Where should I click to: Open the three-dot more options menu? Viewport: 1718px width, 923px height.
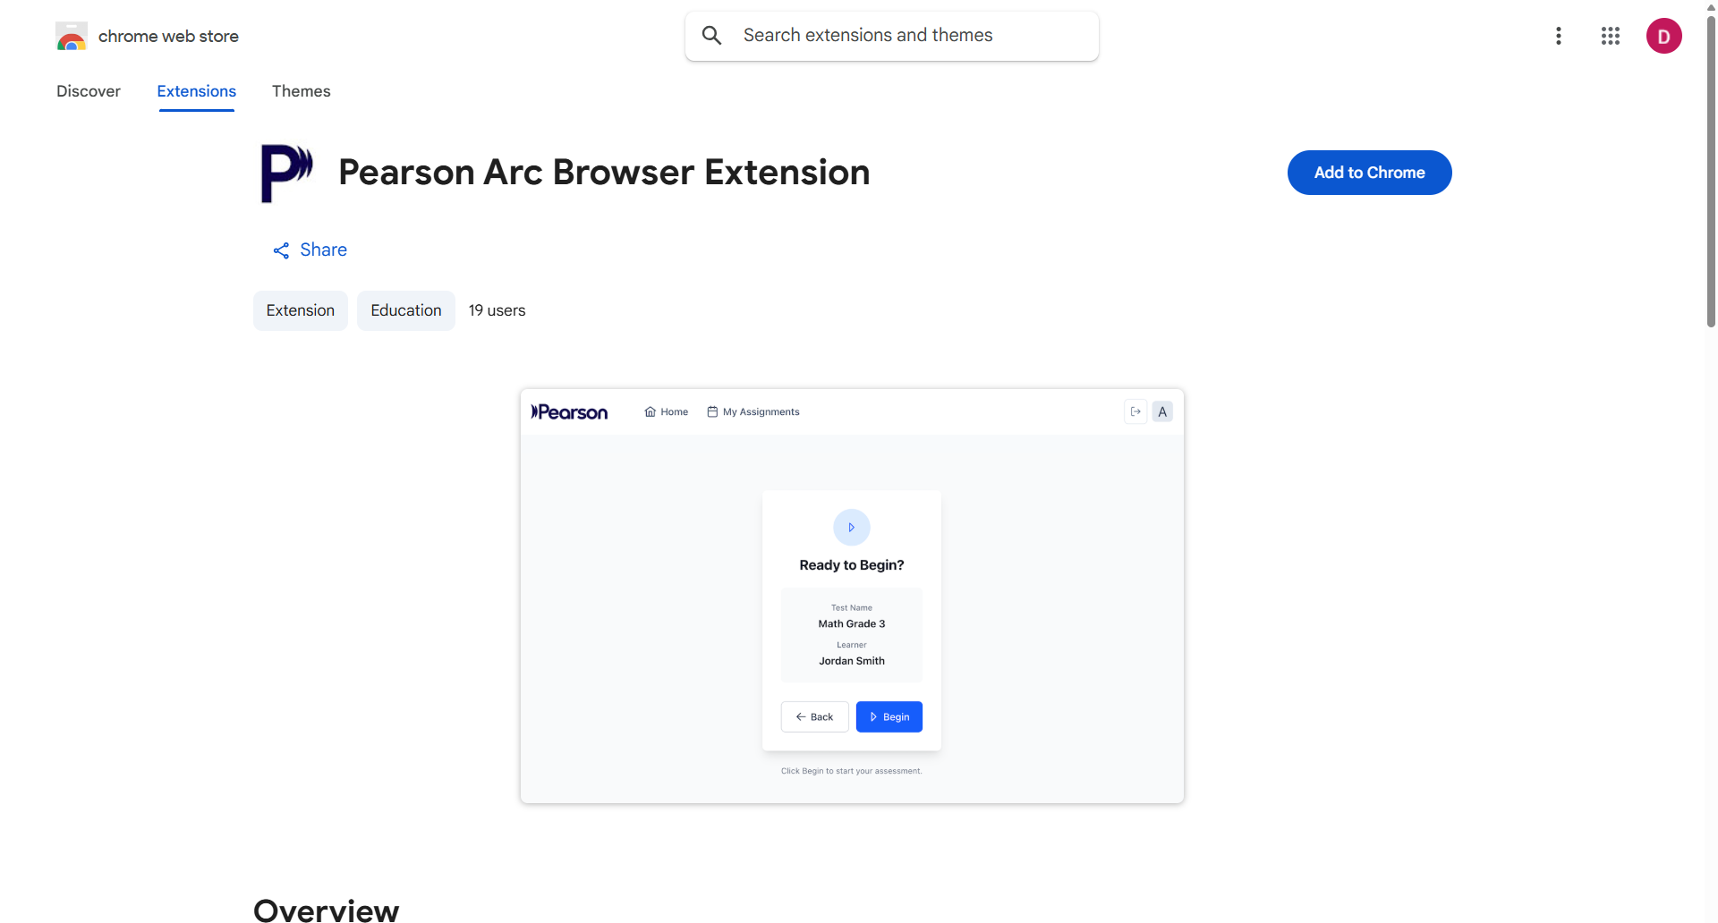(x=1559, y=36)
